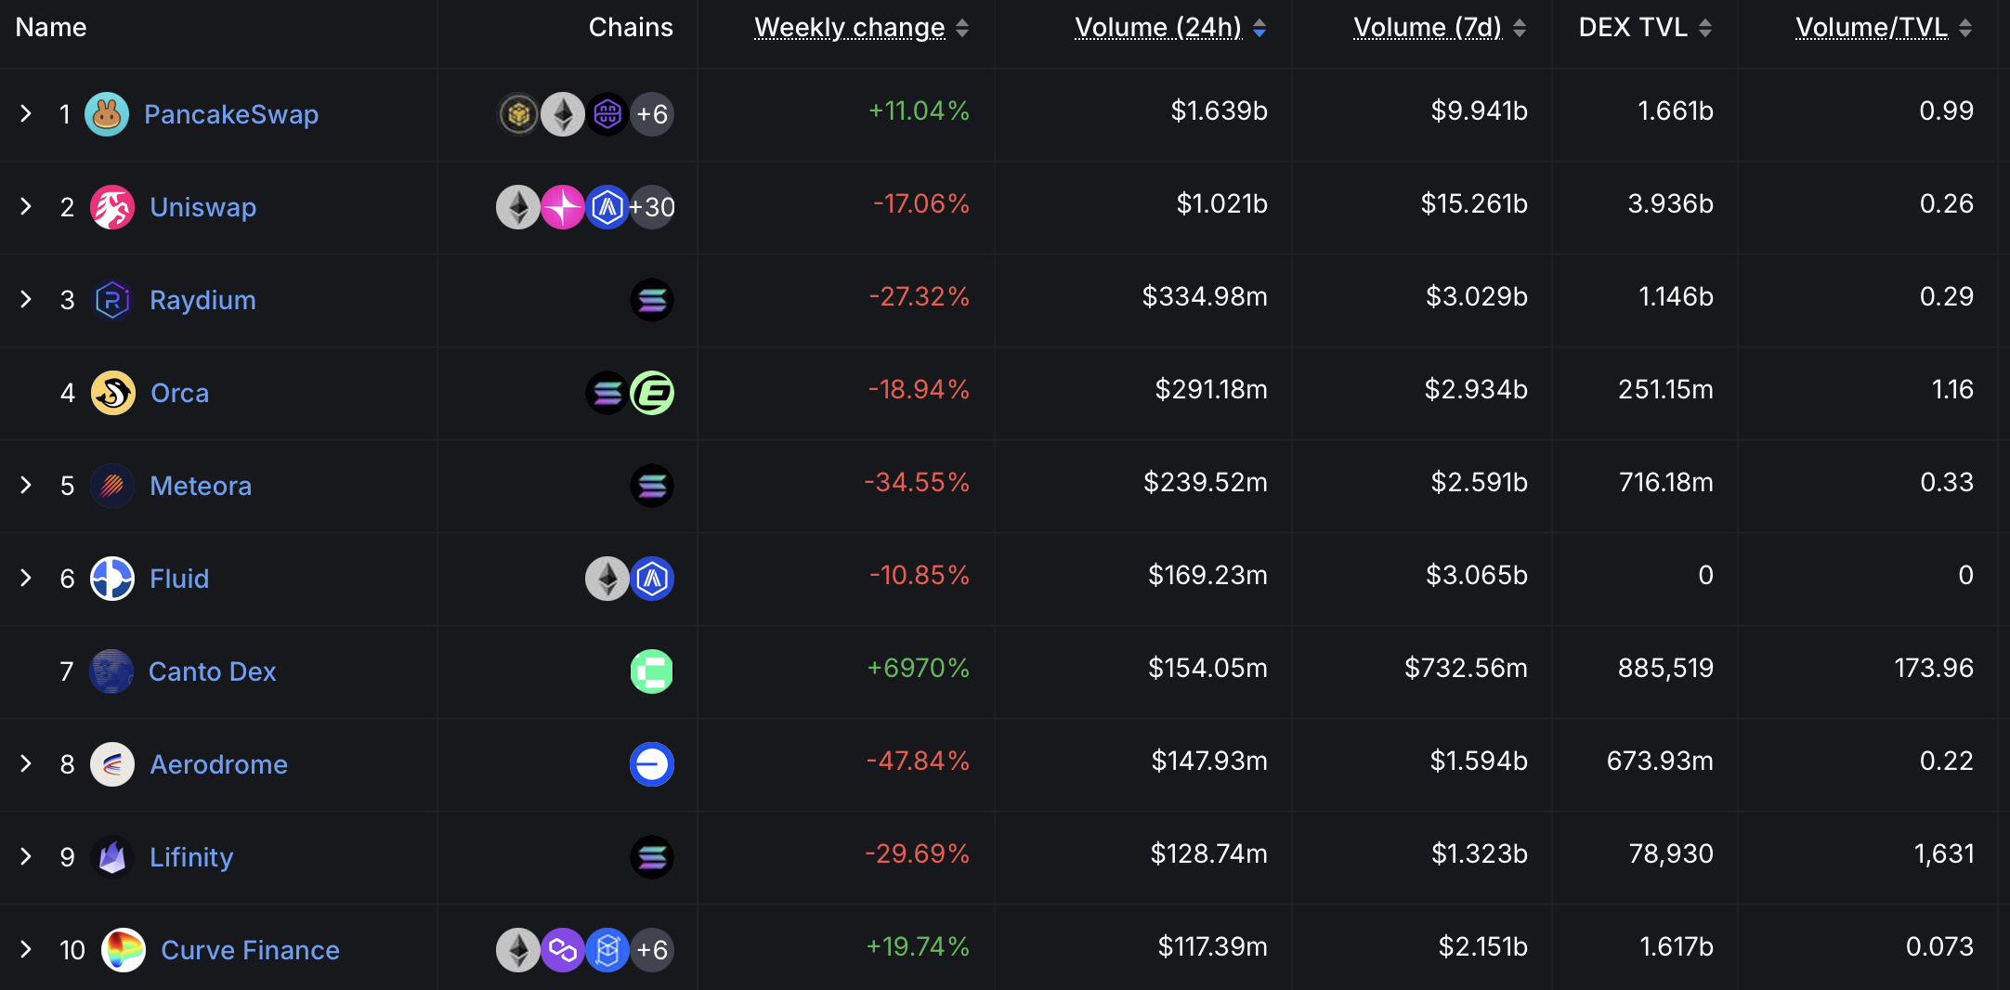Open the Canto Dex protocol link
Viewport: 2010px width, 990px height.
coord(213,671)
